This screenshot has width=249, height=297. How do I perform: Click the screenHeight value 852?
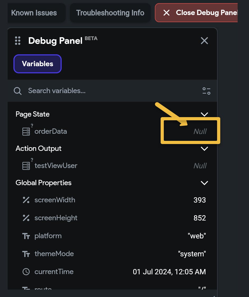pos(199,218)
